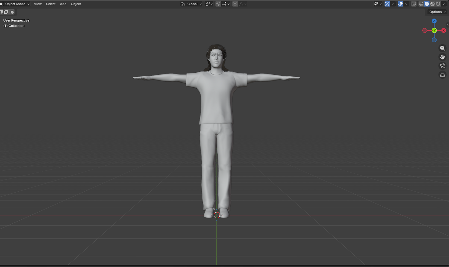Open the snapping increment options dropdown
449x267 pixels.
pyautogui.click(x=226, y=4)
